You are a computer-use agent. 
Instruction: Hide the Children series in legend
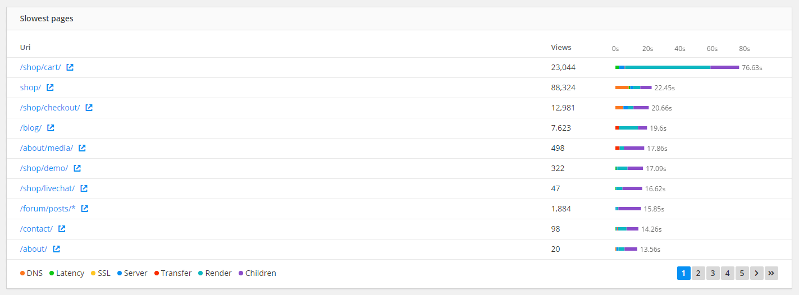(257, 273)
